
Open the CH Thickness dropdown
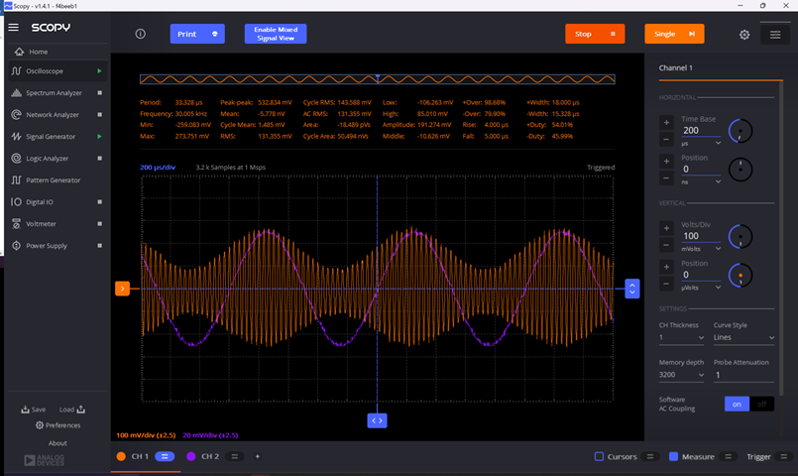click(x=681, y=337)
